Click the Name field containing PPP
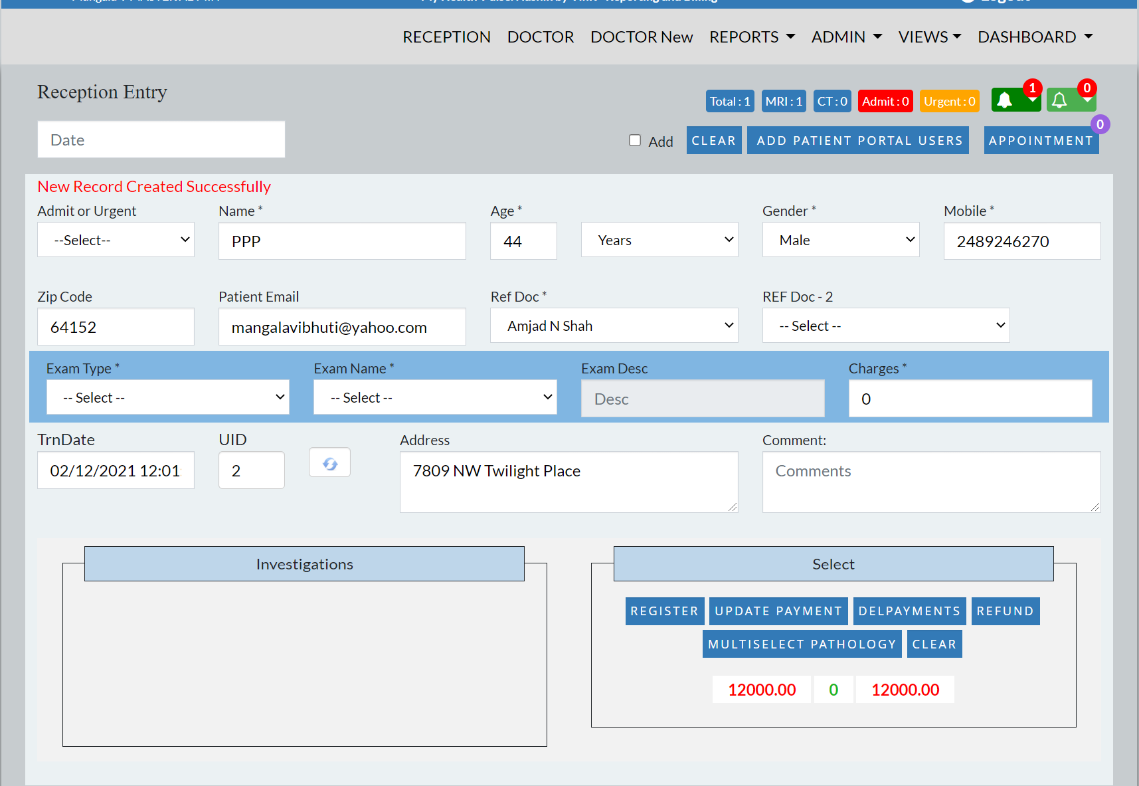Viewport: 1139px width, 786px height. pos(342,241)
